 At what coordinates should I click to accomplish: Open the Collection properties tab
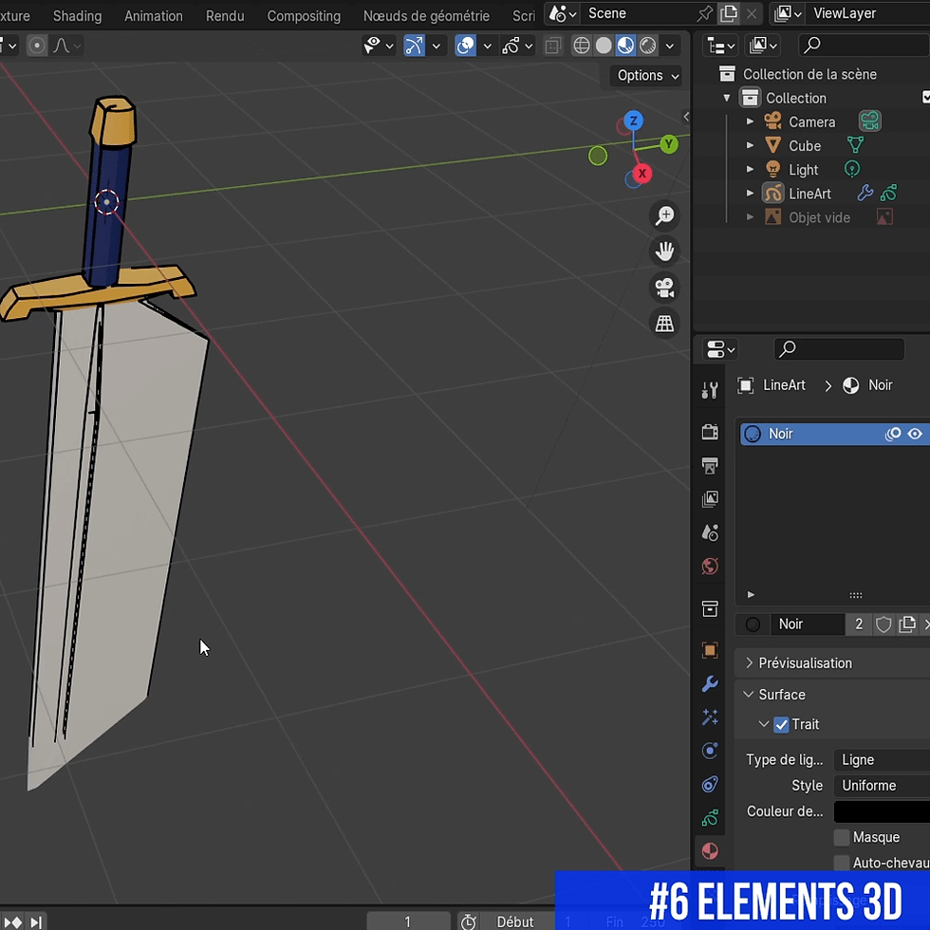pos(710,608)
